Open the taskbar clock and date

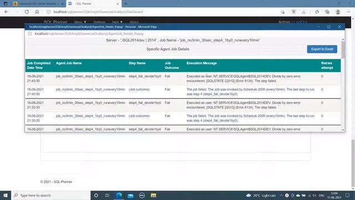(x=334, y=195)
